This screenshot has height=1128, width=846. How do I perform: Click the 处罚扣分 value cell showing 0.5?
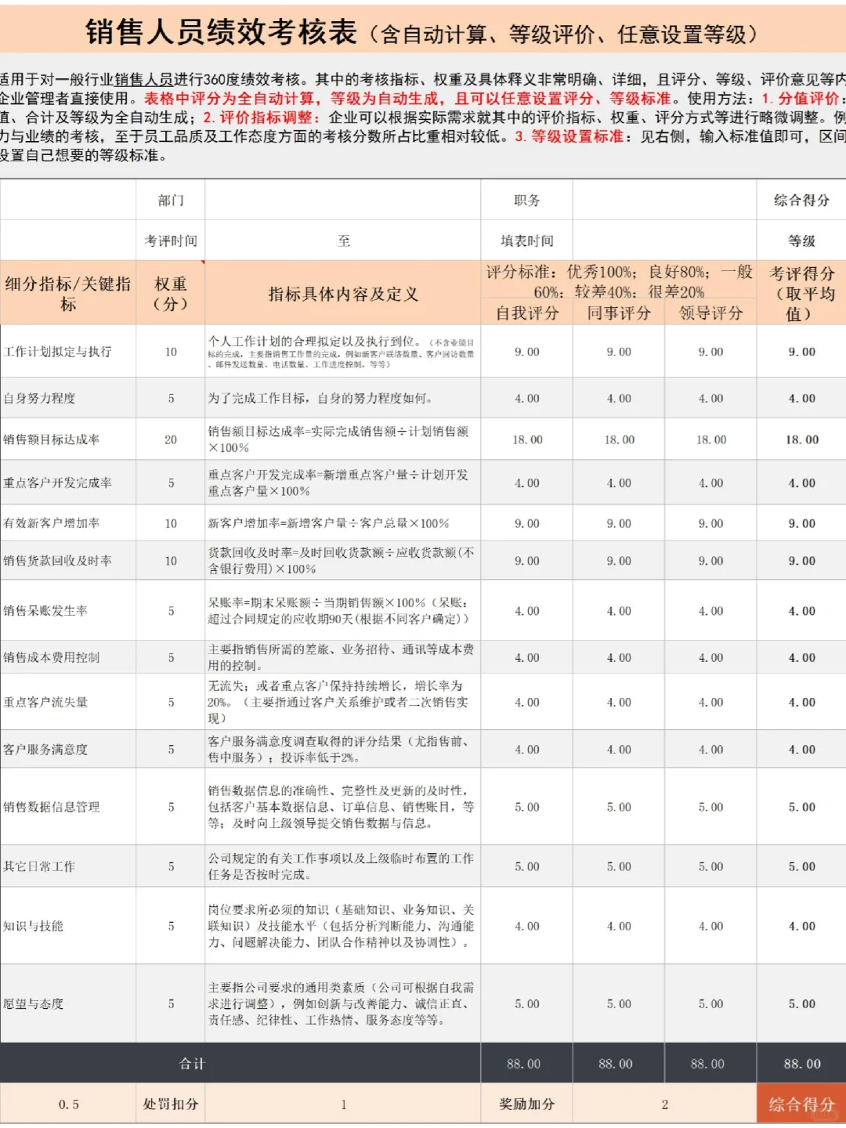(69, 1104)
